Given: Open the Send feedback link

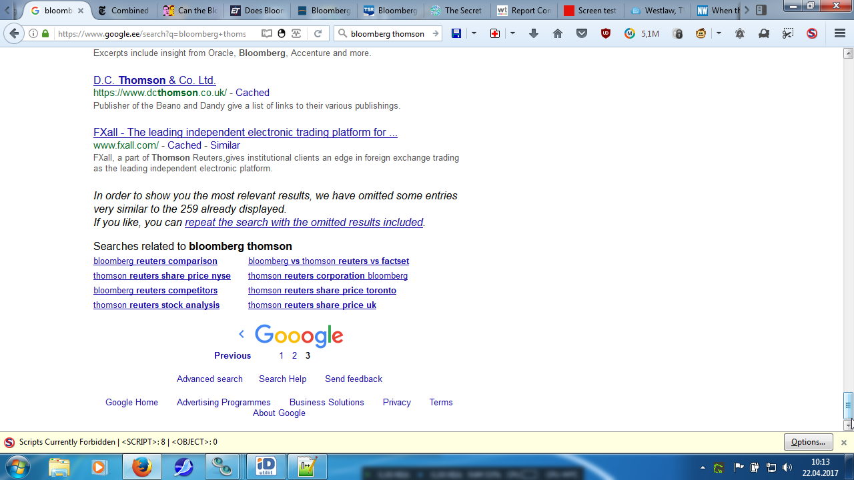Looking at the screenshot, I should click(x=354, y=379).
